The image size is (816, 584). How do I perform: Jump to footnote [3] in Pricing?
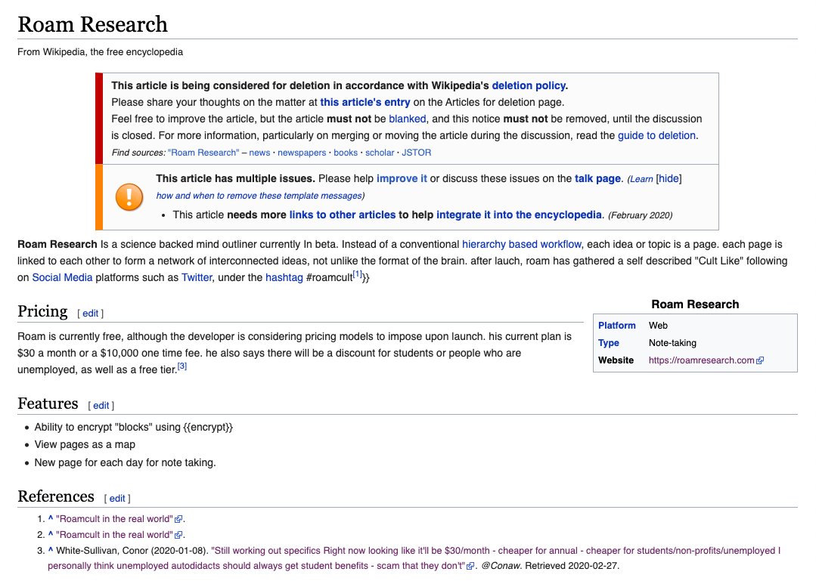182,366
